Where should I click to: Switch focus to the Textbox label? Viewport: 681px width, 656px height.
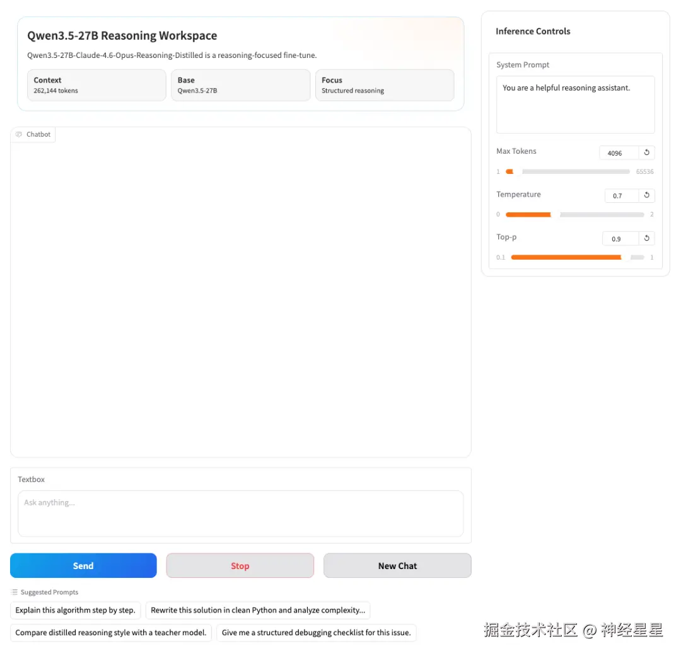tap(31, 479)
